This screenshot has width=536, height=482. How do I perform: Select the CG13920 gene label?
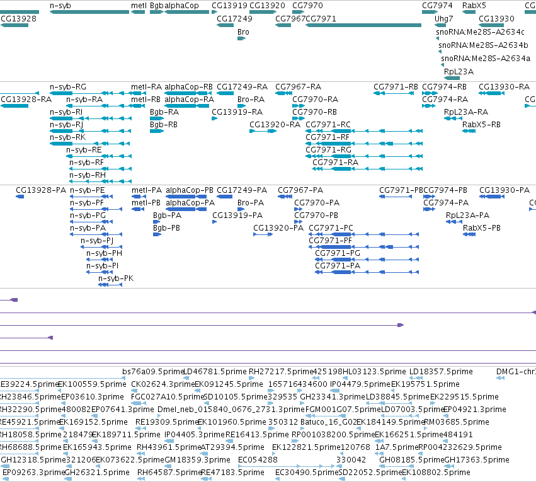(267, 6)
